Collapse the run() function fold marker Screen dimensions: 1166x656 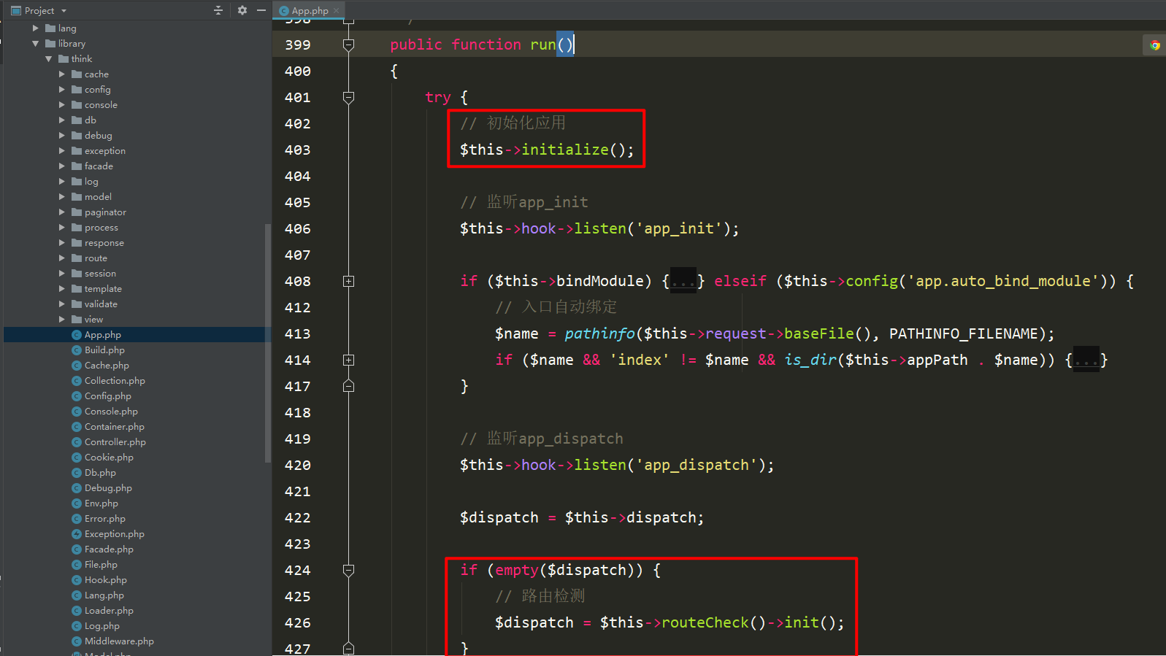click(x=349, y=45)
